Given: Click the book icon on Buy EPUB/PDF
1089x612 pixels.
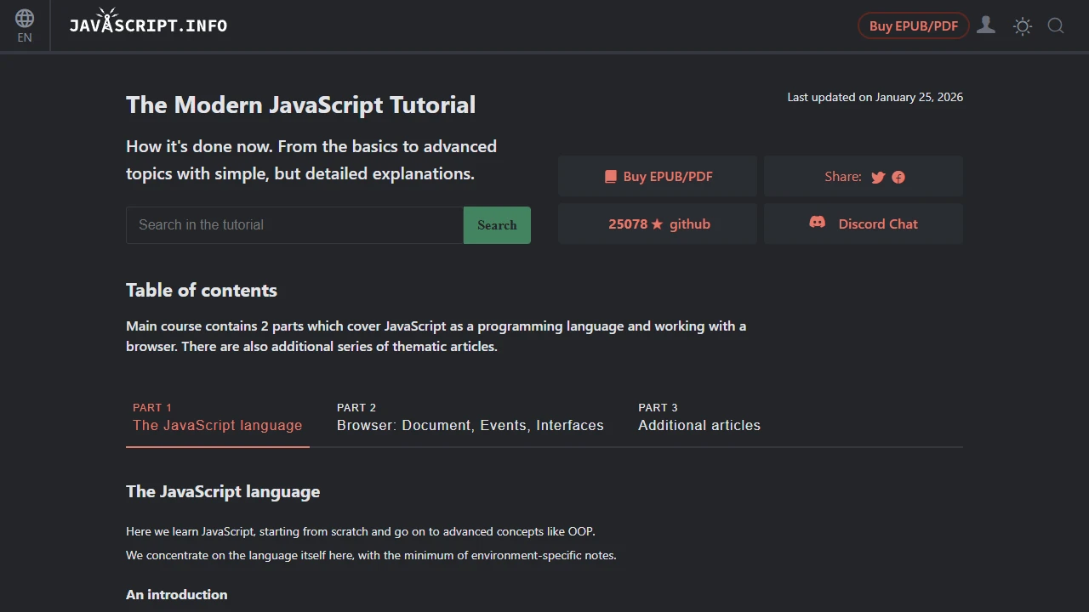Looking at the screenshot, I should coord(610,176).
